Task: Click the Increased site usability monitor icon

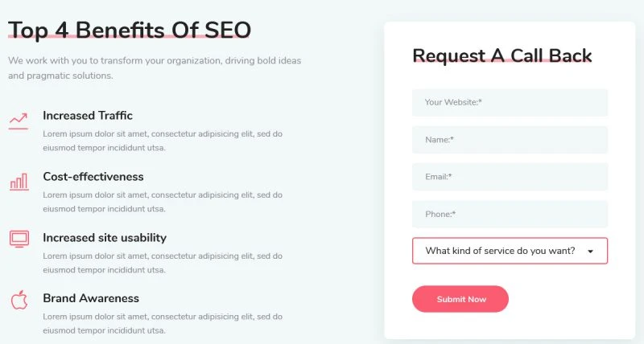Action: [x=19, y=239]
